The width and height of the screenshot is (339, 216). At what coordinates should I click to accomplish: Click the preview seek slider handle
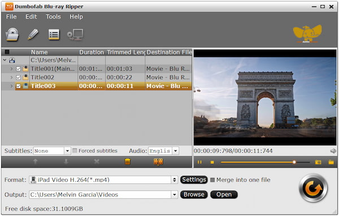(294, 162)
